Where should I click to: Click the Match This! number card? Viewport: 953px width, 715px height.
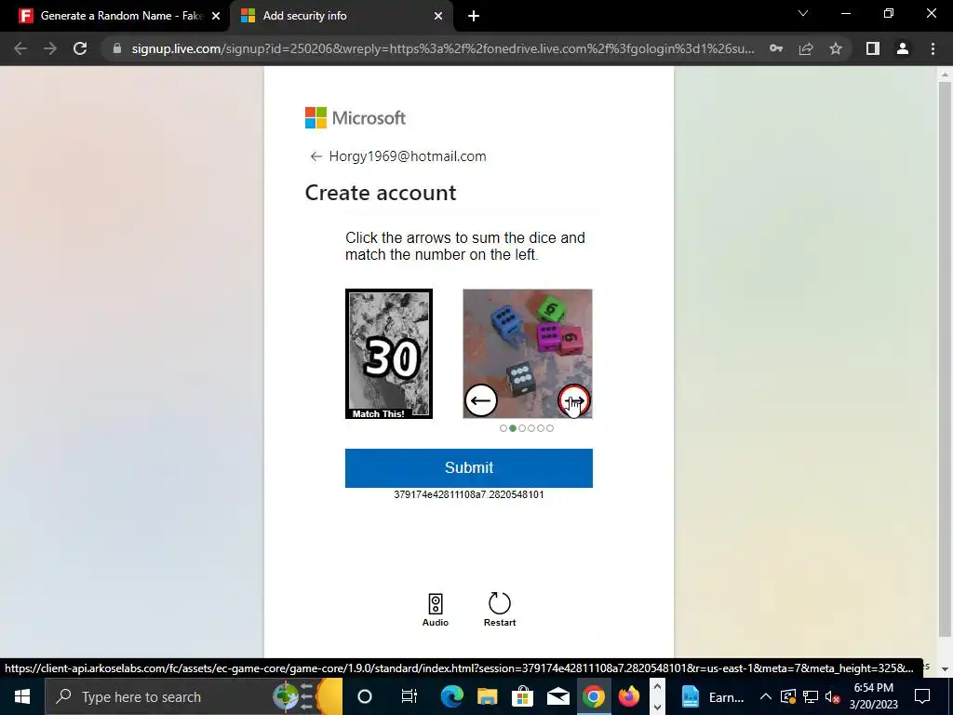coord(389,354)
